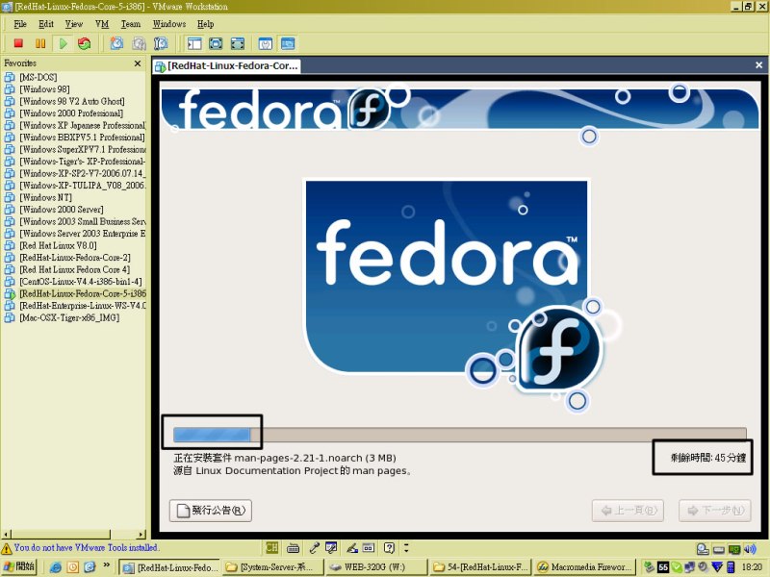Click the IME bar microphone icon
This screenshot has width=770, height=577.
click(x=314, y=547)
